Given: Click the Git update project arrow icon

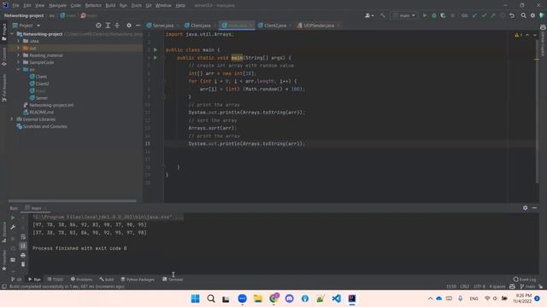Looking at the screenshot, I should tap(475, 15).
